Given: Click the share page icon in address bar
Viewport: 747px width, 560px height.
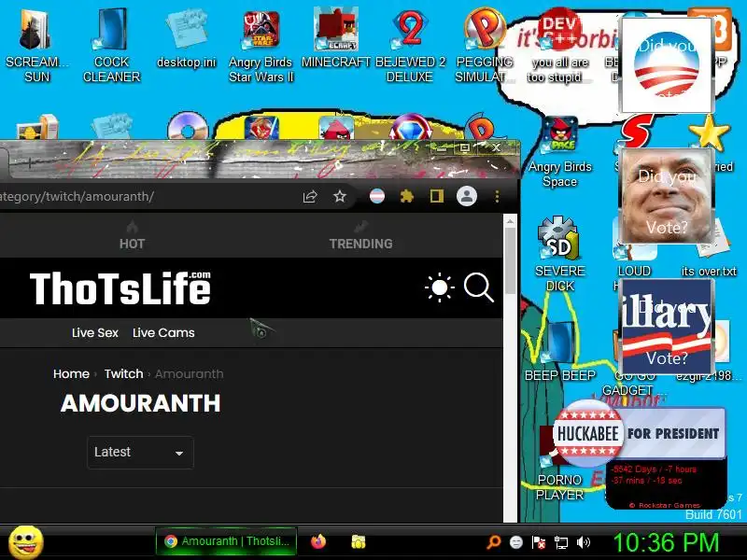Looking at the screenshot, I should click(x=310, y=196).
